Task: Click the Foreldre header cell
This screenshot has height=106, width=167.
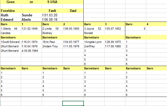Action: point(10,11)
